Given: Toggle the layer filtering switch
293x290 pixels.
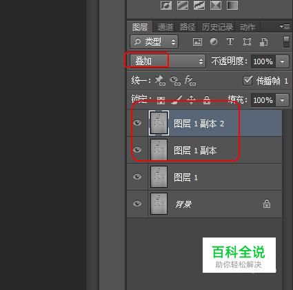Looking at the screenshot, I should tap(286, 42).
